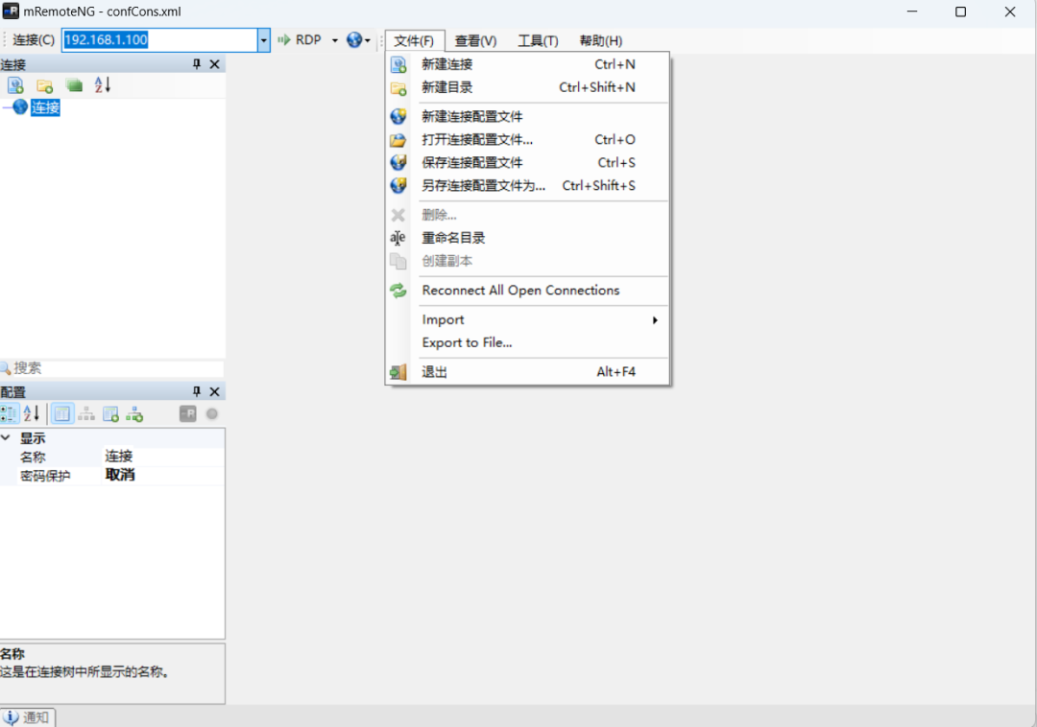Viewport: 1037px width, 727px height.
Task: Select the 连接 root tree node
Action: 45,107
